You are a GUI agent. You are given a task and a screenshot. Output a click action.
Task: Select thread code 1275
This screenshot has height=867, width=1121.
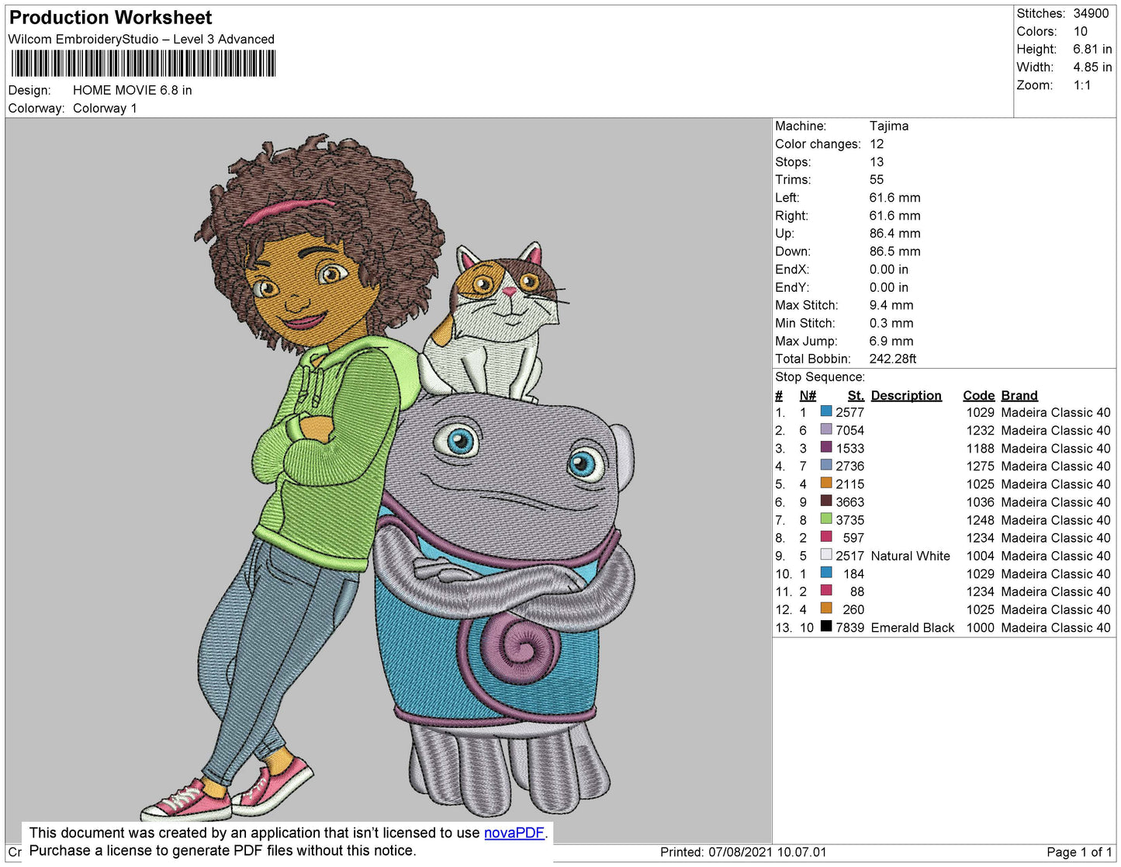pyautogui.click(x=981, y=466)
